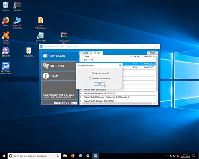This screenshot has height=159, width=199.
Task: Select the Avast Premier installer archive icon
Action: (41, 23)
